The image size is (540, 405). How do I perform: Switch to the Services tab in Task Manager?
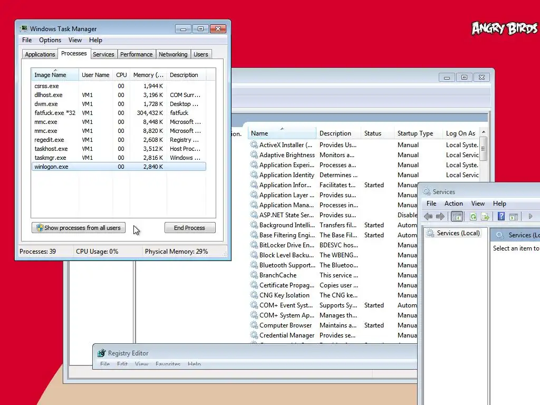point(103,54)
